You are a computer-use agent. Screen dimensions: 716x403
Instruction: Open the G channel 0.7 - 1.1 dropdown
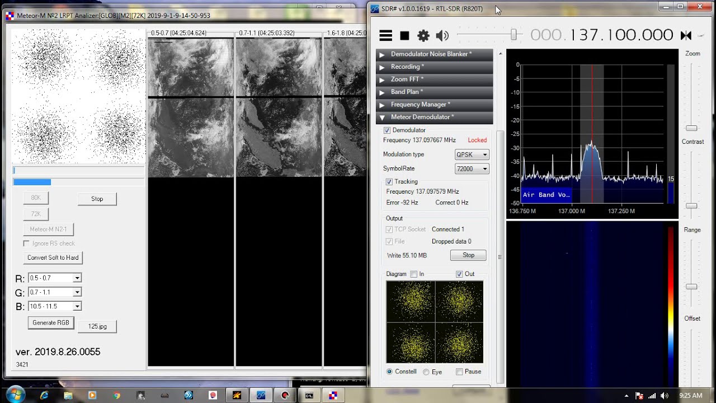click(x=55, y=292)
